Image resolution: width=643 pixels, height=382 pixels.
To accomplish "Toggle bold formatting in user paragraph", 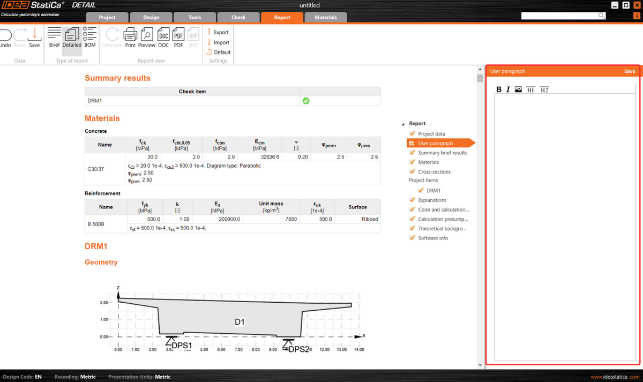I will click(498, 89).
